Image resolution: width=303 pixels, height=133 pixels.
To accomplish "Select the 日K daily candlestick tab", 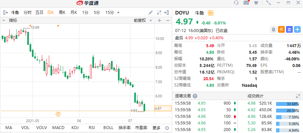I will tap(50, 13).
